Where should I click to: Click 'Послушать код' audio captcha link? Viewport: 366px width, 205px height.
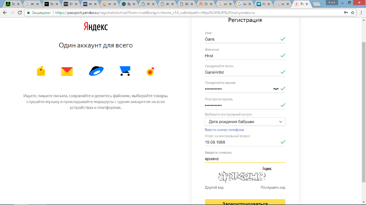(x=273, y=188)
